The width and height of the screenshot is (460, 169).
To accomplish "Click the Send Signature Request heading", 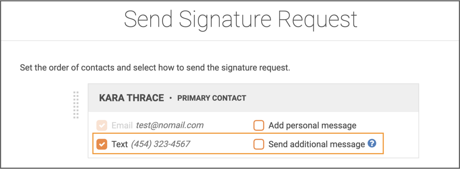I will click(x=241, y=19).
